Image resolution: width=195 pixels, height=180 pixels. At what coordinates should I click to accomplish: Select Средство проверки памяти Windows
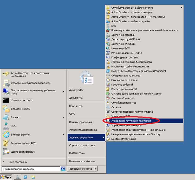[x=144, y=112]
